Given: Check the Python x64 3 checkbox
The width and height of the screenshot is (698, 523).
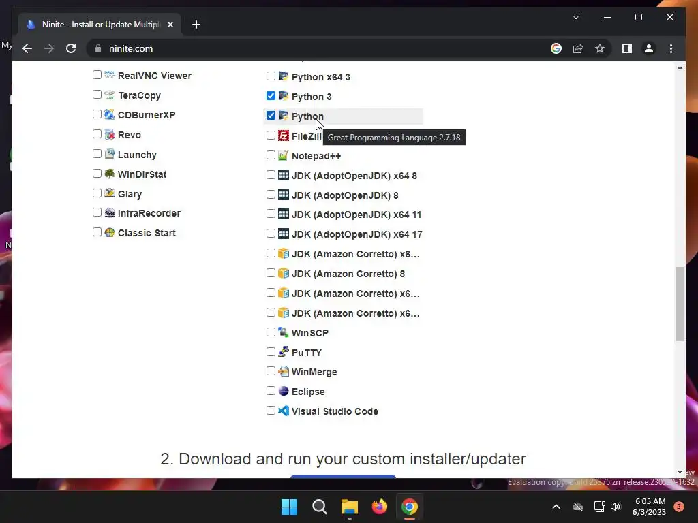Looking at the screenshot, I should 271,76.
